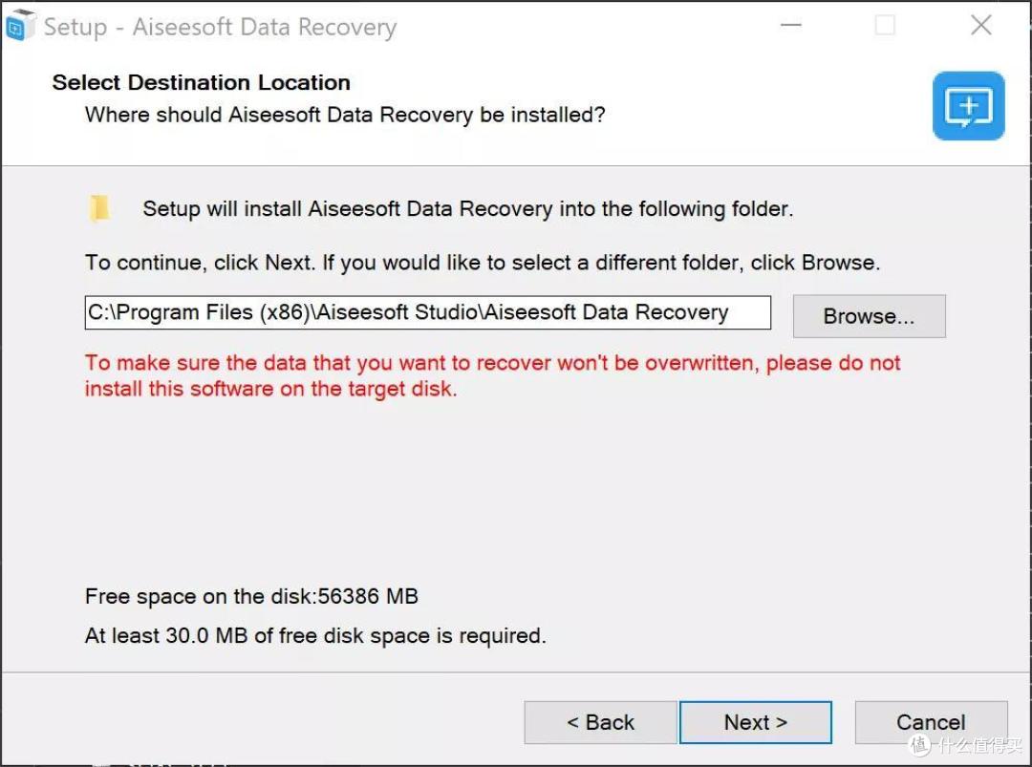Click the Select Destination Location heading
1032x767 pixels.
tap(202, 83)
